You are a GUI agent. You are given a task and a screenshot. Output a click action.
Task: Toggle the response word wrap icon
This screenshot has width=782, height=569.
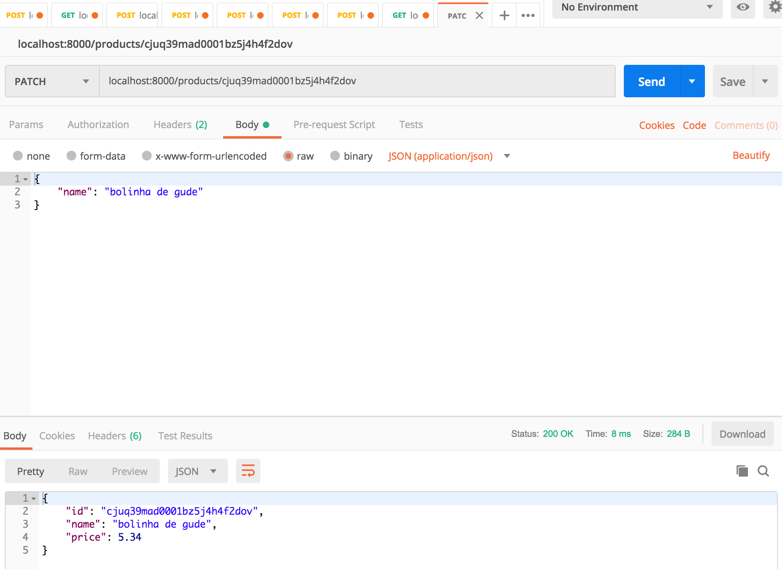tap(248, 471)
